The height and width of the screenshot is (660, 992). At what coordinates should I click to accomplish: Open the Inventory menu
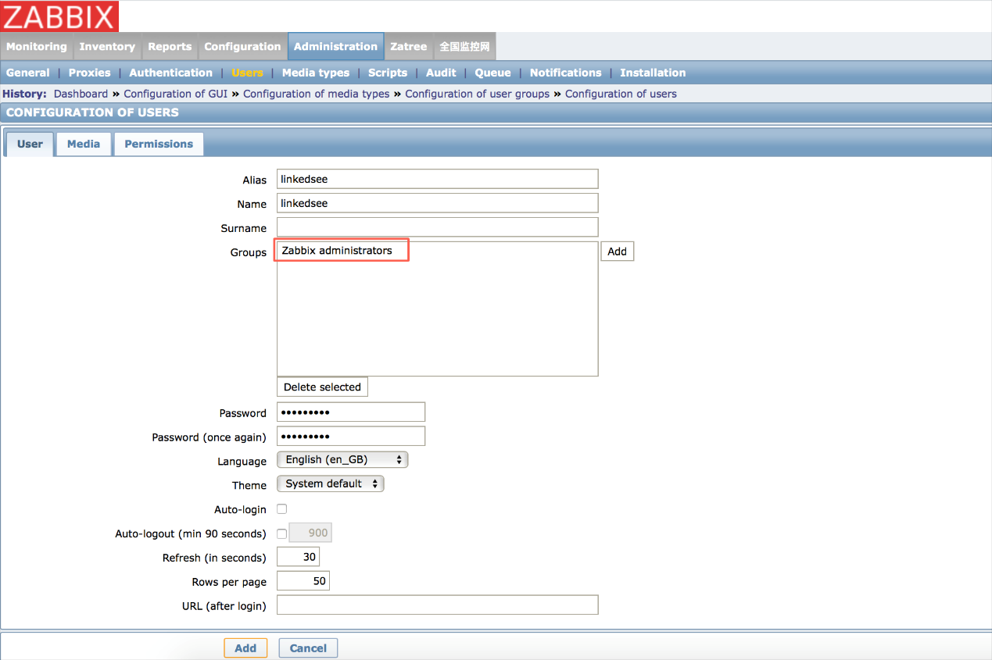107,47
